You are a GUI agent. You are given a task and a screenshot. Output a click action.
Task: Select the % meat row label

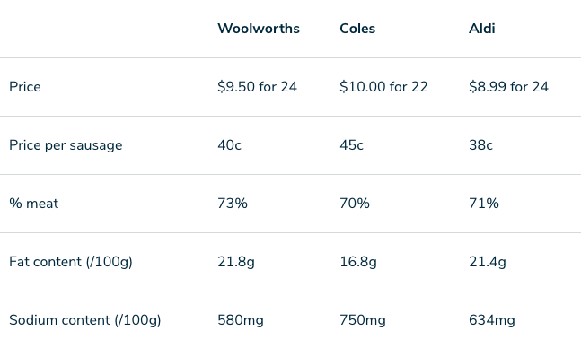(34, 204)
